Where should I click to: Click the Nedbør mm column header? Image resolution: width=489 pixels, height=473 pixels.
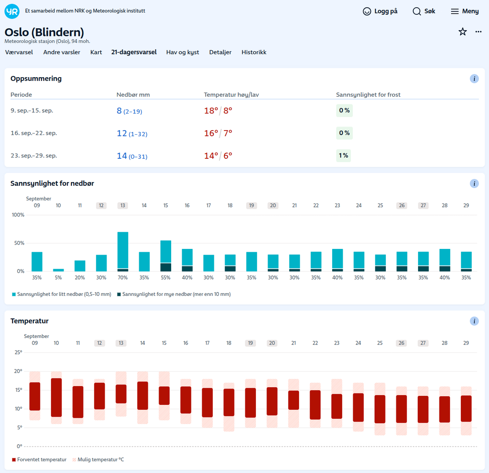click(x=133, y=95)
